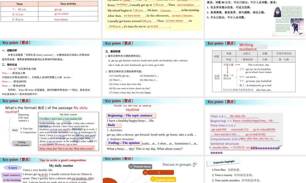Screen dimensions: 306x183
Task: Click '(6) Do you want to know about my day?'
Action: [x=129, y=88]
